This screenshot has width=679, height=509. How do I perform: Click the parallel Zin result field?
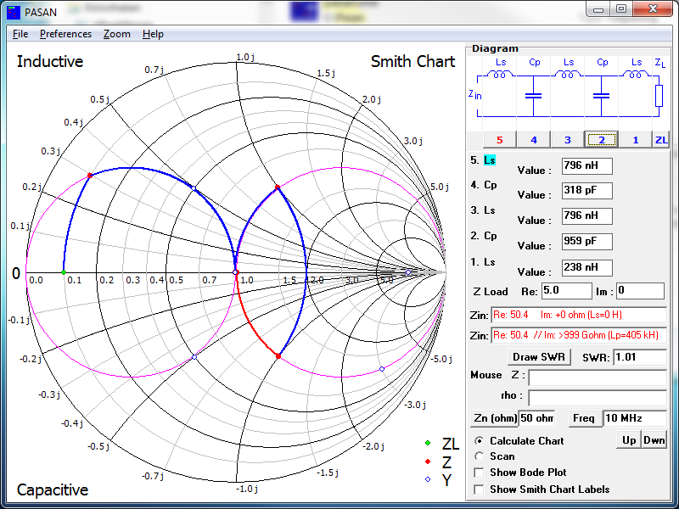click(579, 335)
